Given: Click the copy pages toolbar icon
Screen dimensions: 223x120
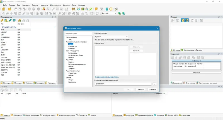Looking at the screenshot, I should click(16, 13).
